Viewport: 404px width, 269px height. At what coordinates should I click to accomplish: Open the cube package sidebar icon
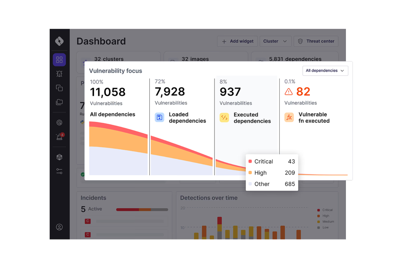coord(59,157)
